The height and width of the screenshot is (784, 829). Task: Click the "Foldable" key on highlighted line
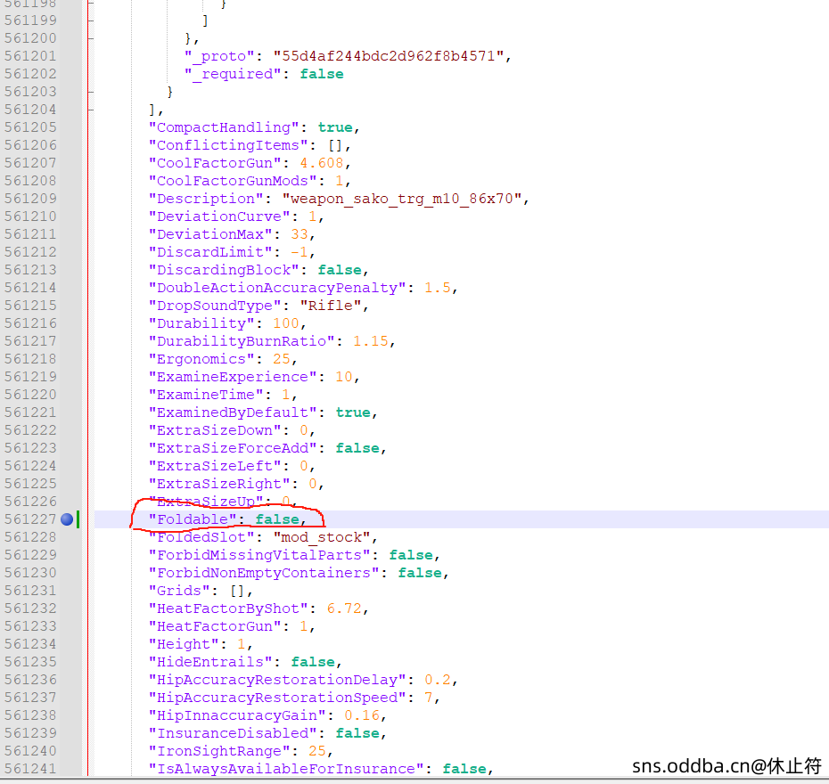click(x=193, y=519)
